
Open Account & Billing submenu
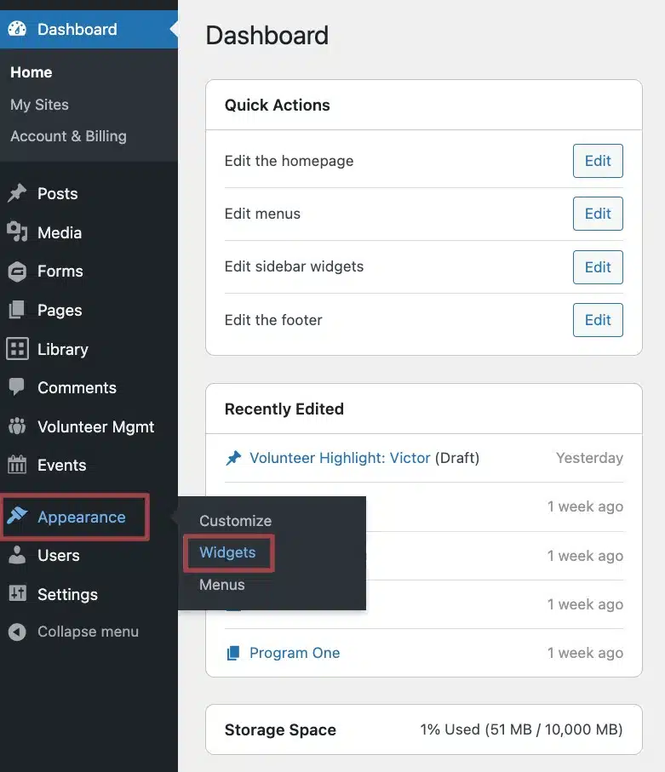pos(68,136)
